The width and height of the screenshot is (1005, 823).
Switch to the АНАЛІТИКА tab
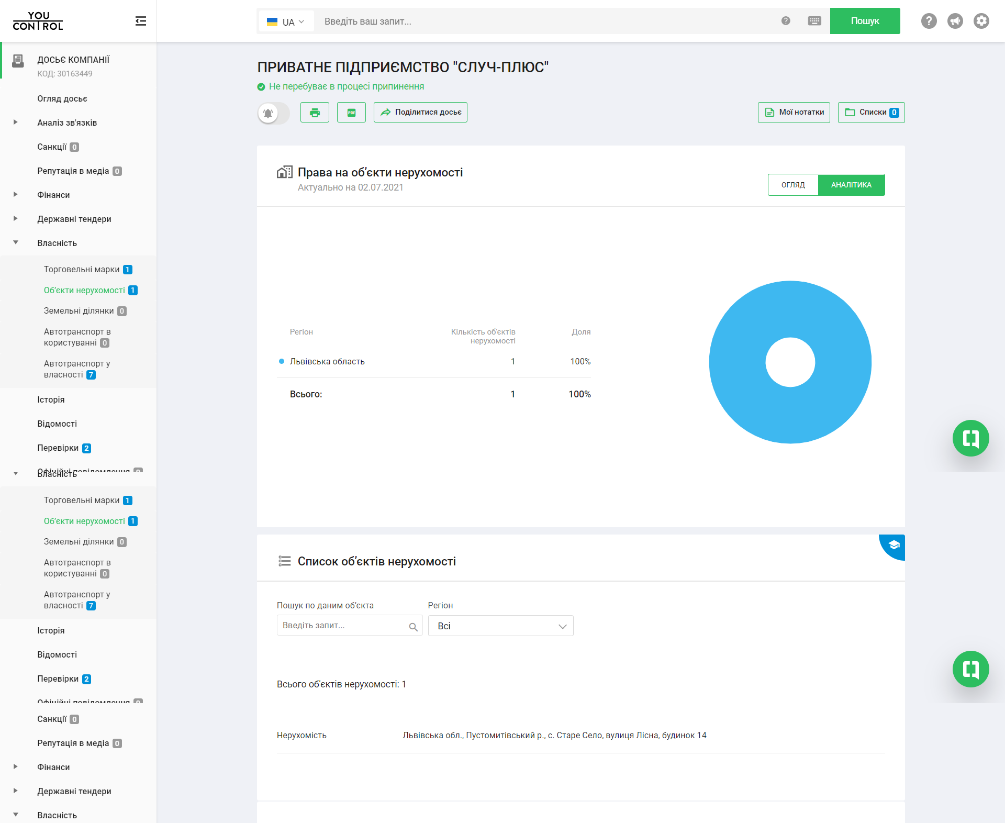click(852, 185)
